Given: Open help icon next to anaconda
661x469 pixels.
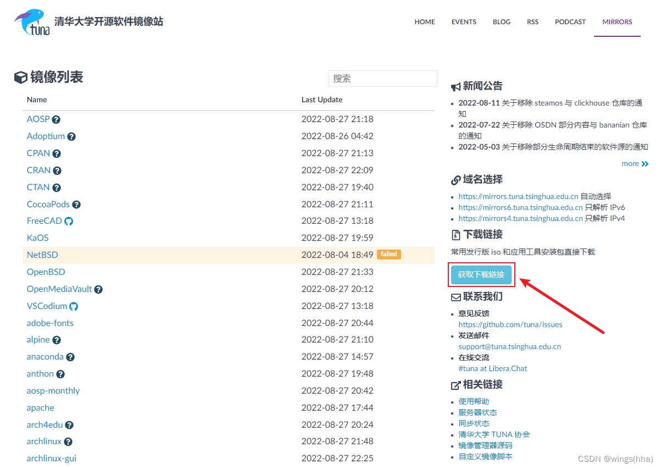Looking at the screenshot, I should pyautogui.click(x=70, y=357).
